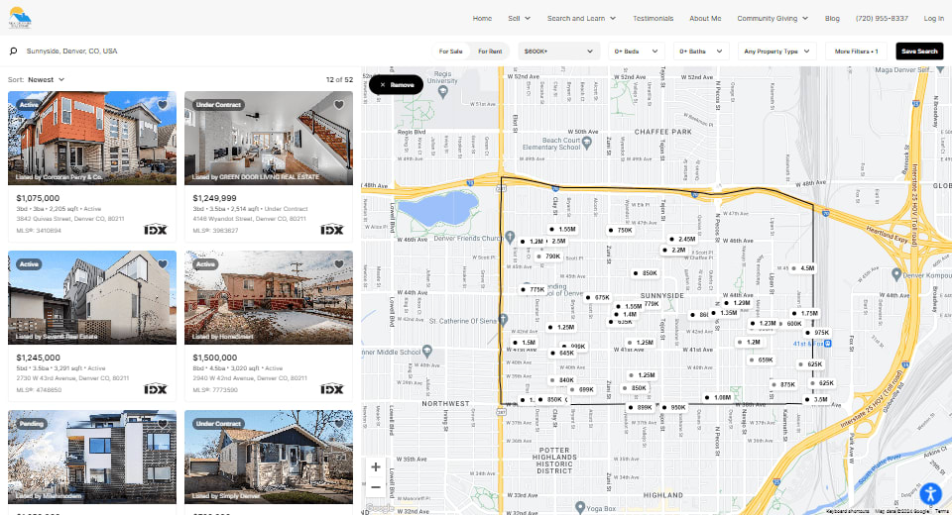This screenshot has width=952, height=515.
Task: Select the 4.5M map price marker
Action: click(803, 268)
